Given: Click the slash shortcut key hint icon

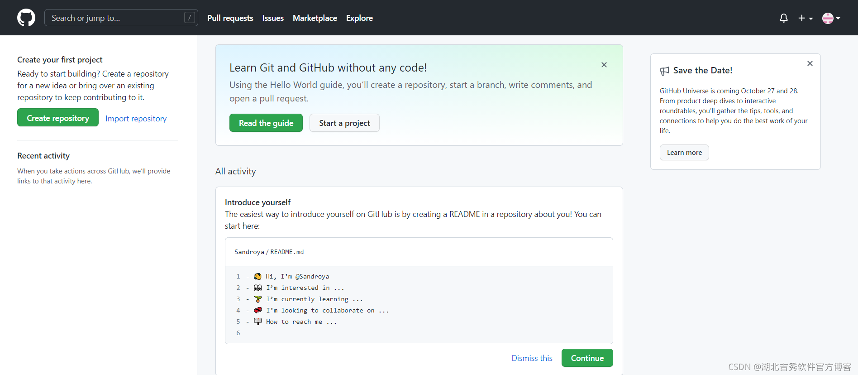Looking at the screenshot, I should [190, 18].
